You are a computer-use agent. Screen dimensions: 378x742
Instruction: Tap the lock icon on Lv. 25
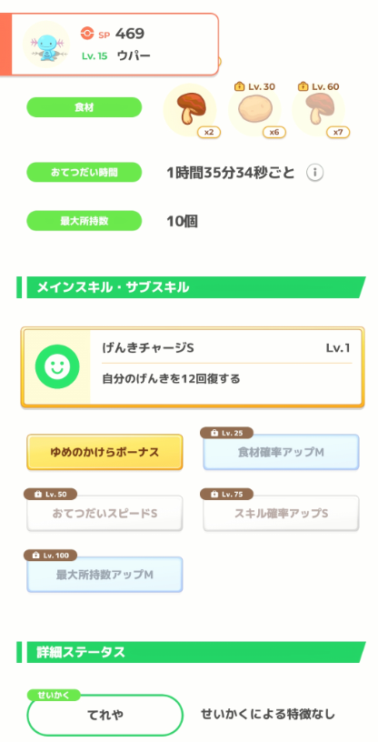(x=214, y=433)
